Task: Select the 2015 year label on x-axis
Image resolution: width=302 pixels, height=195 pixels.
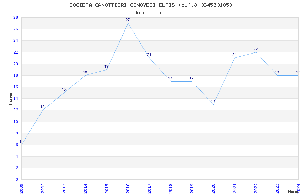Action: pyautogui.click(x=107, y=189)
